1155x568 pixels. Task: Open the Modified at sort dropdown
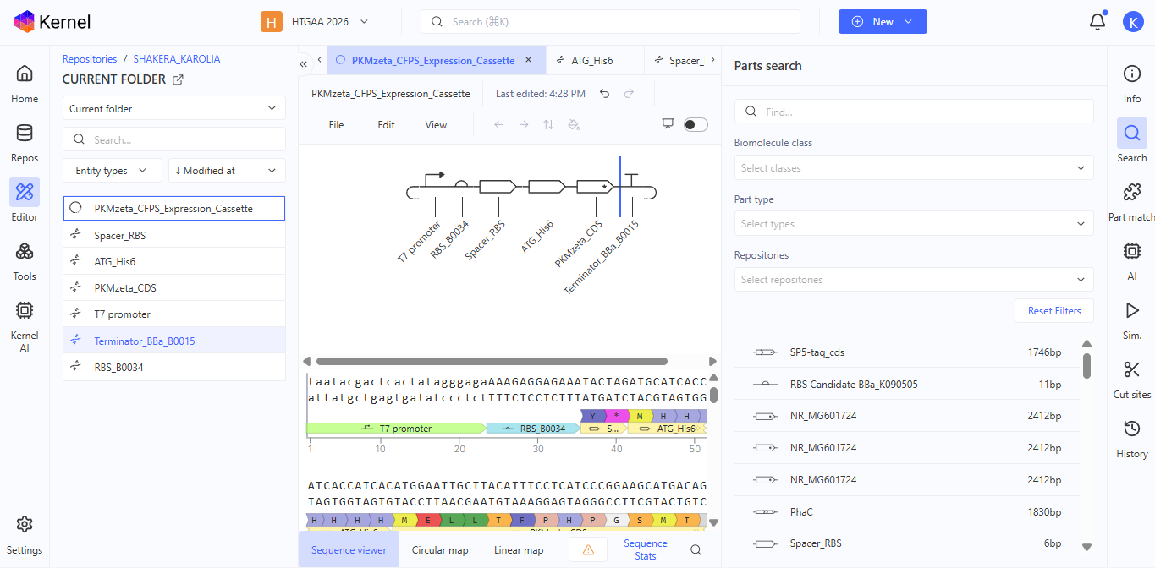click(227, 170)
